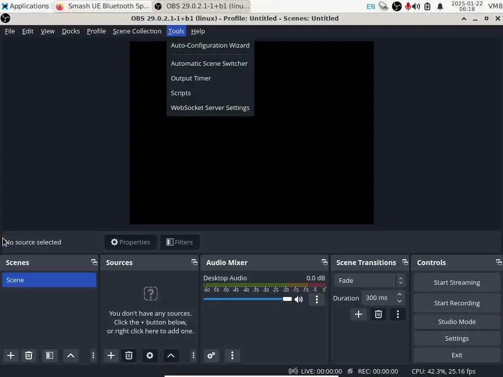
Task: Open the View menu
Action: (48, 31)
